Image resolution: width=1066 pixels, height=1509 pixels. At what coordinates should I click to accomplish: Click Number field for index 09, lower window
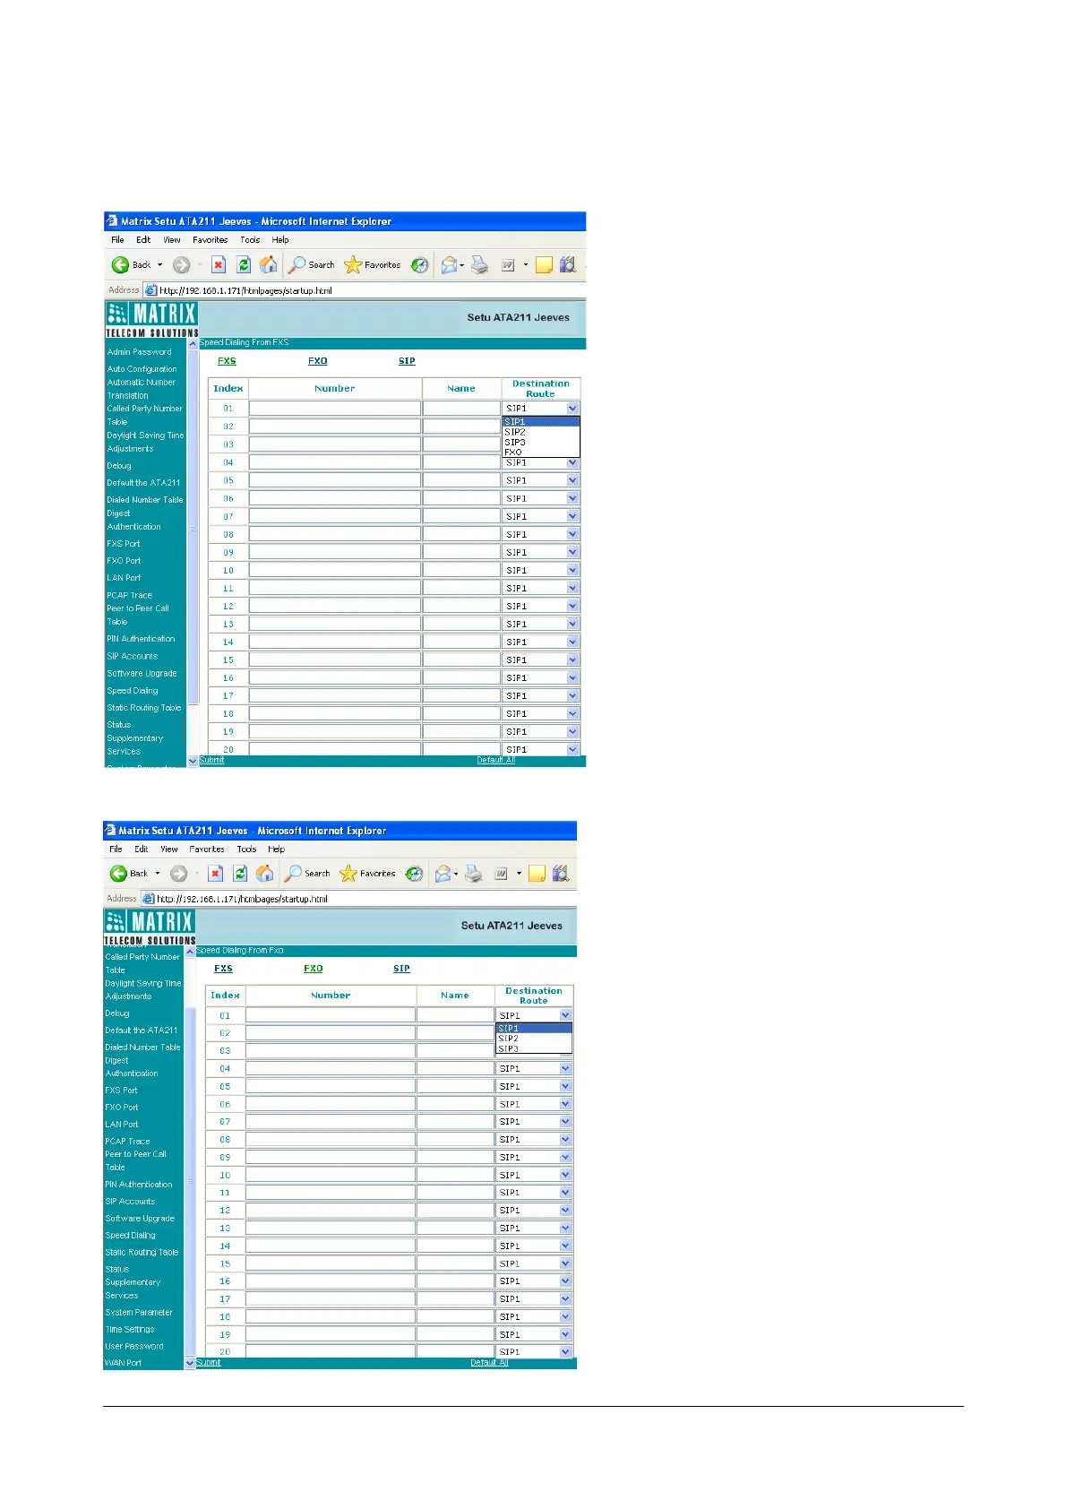point(331,1157)
